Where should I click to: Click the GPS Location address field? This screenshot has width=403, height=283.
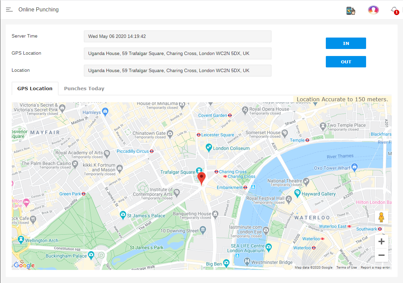click(x=178, y=53)
